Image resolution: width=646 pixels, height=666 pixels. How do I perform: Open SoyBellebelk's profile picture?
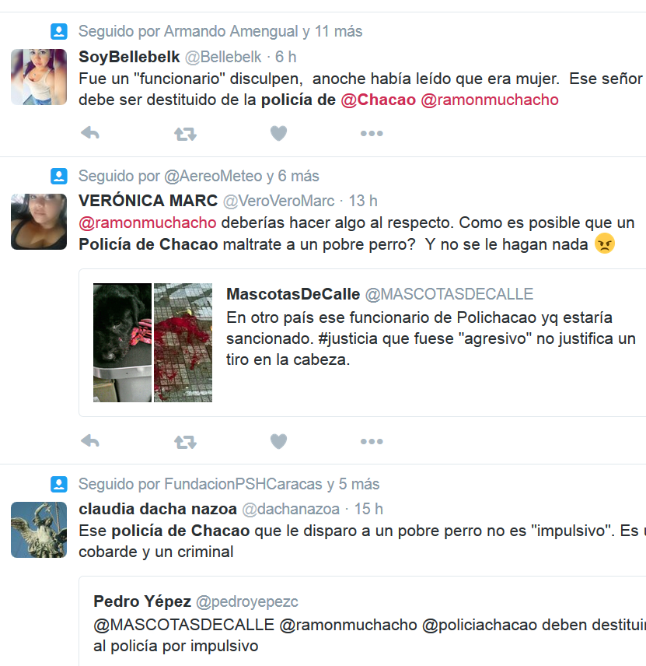[39, 77]
